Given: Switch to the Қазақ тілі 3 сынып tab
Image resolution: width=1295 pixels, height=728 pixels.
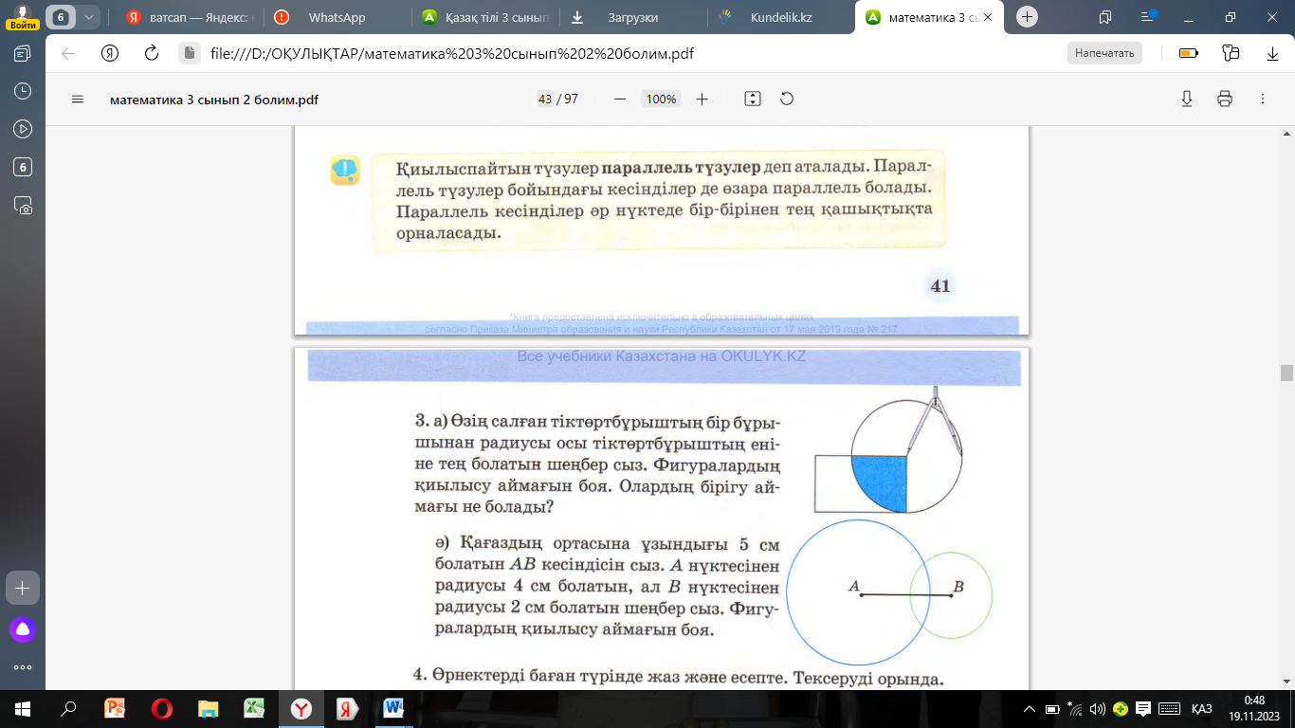Looking at the screenshot, I should point(485,17).
